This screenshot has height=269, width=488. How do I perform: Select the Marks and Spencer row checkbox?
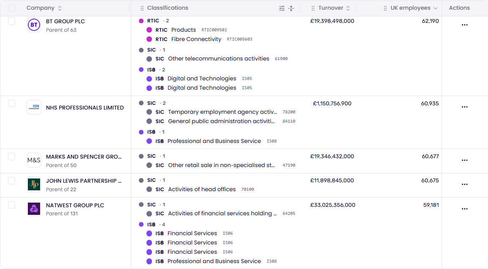[11, 156]
